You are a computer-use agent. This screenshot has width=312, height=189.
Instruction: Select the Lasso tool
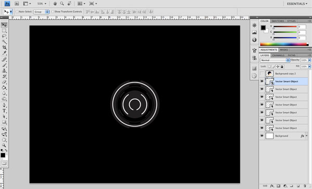tap(4, 36)
